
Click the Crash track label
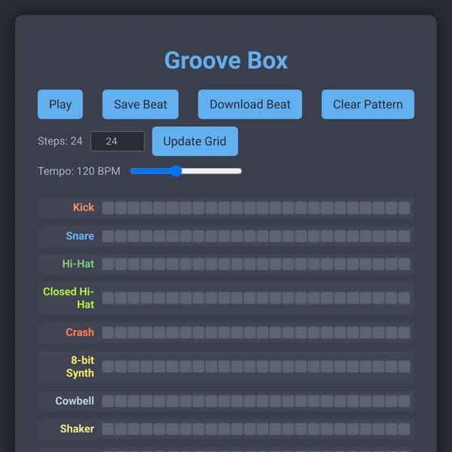(x=80, y=332)
